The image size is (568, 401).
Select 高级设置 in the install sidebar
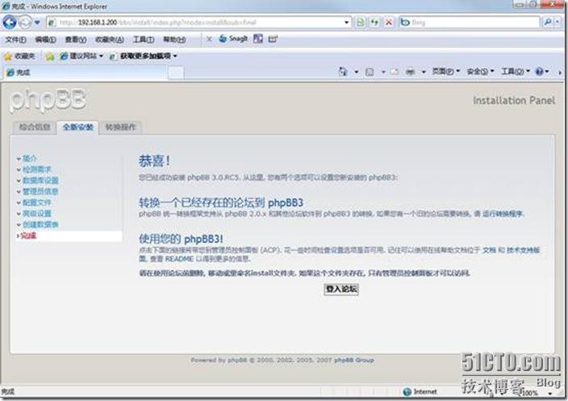click(x=37, y=213)
